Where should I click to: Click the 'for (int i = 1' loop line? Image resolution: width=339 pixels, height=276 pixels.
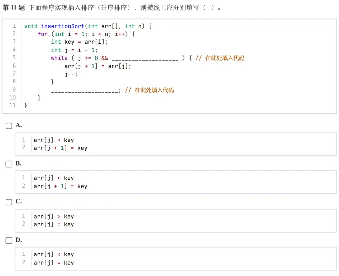[86, 34]
